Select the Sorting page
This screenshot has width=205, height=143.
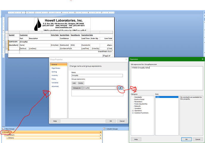tap(54, 72)
